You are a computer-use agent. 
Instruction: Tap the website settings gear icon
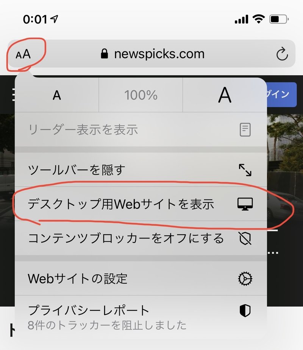coord(245,278)
